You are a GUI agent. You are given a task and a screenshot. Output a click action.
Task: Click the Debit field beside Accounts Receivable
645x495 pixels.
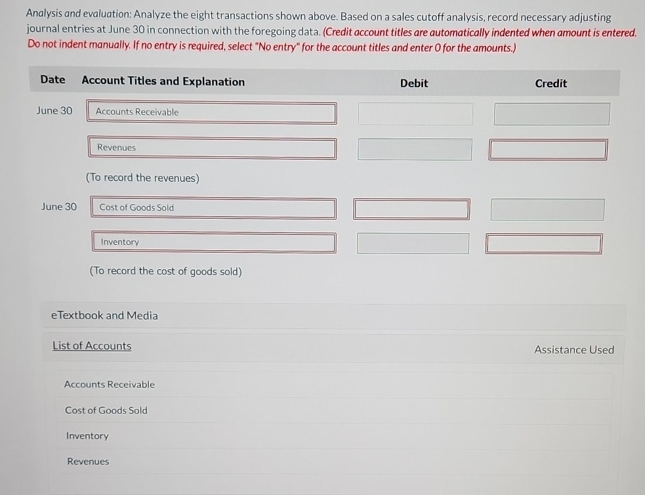tap(415, 113)
